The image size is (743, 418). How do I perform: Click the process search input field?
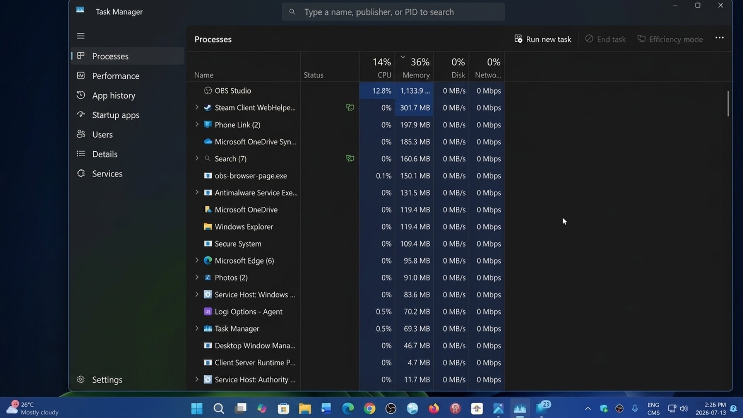[393, 12]
